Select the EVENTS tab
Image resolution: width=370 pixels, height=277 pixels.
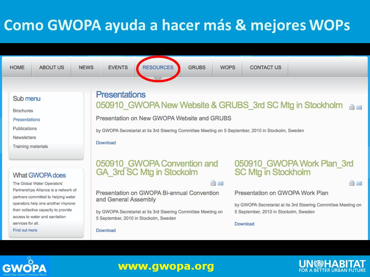click(x=118, y=67)
